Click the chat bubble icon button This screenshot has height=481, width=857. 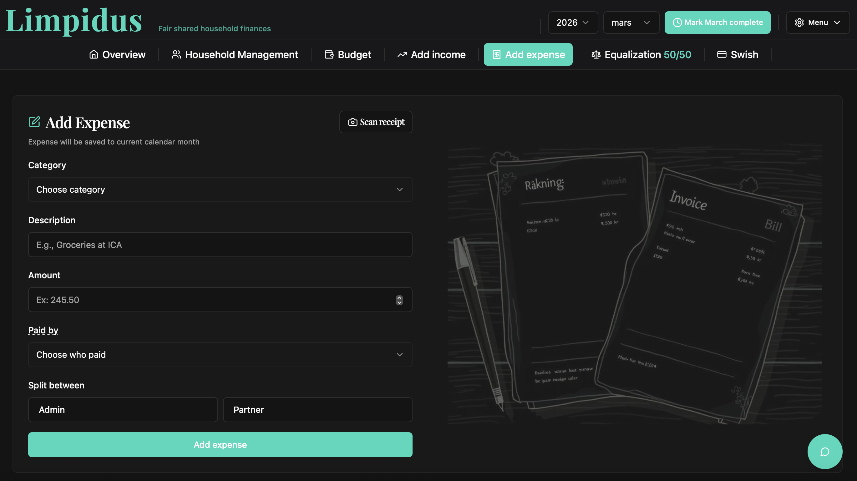824,451
